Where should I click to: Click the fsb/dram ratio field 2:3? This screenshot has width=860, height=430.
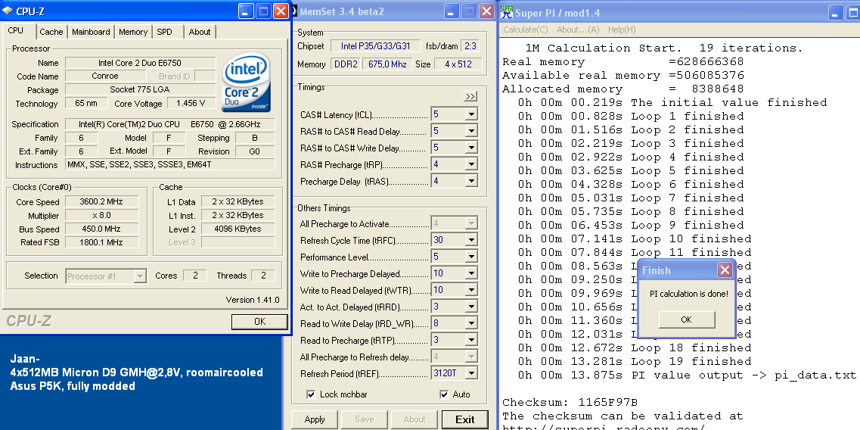(x=470, y=46)
